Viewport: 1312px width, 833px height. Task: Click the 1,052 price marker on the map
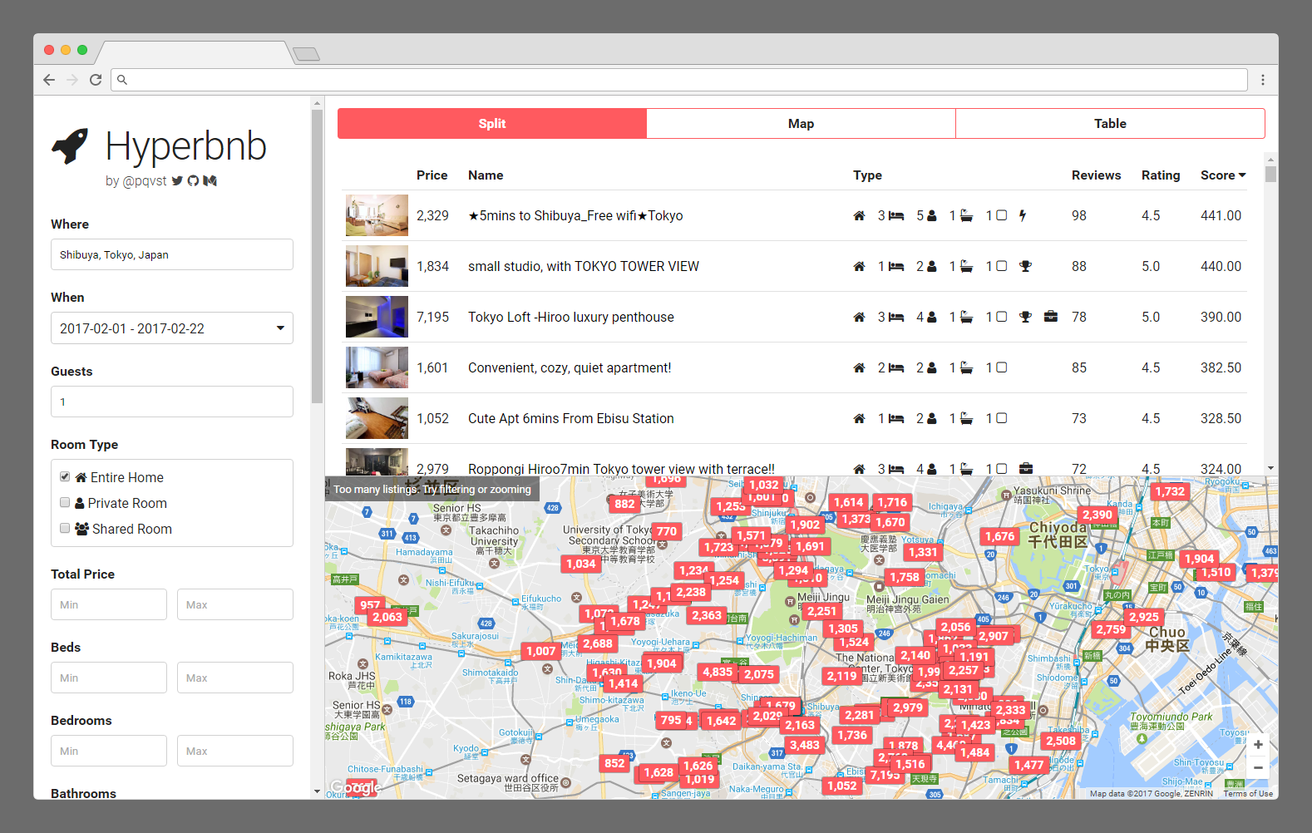coord(841,786)
